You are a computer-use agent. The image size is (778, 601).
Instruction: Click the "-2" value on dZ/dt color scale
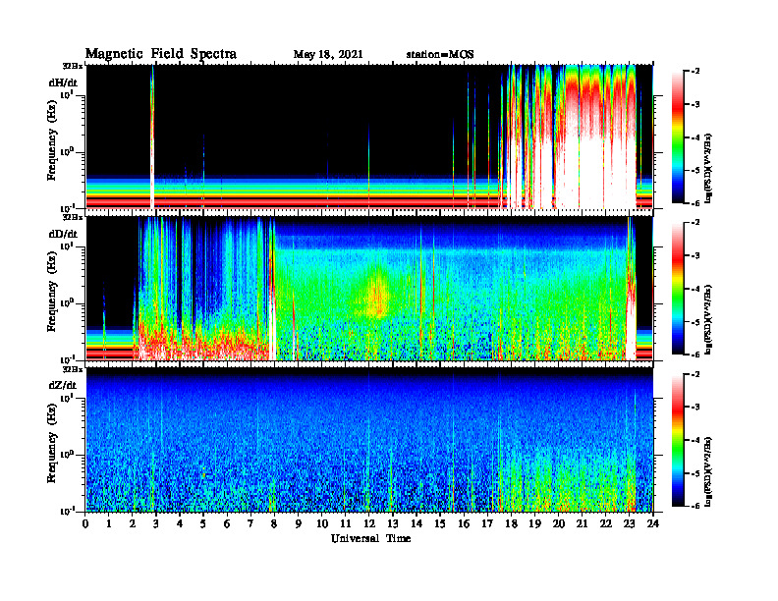coord(696,374)
